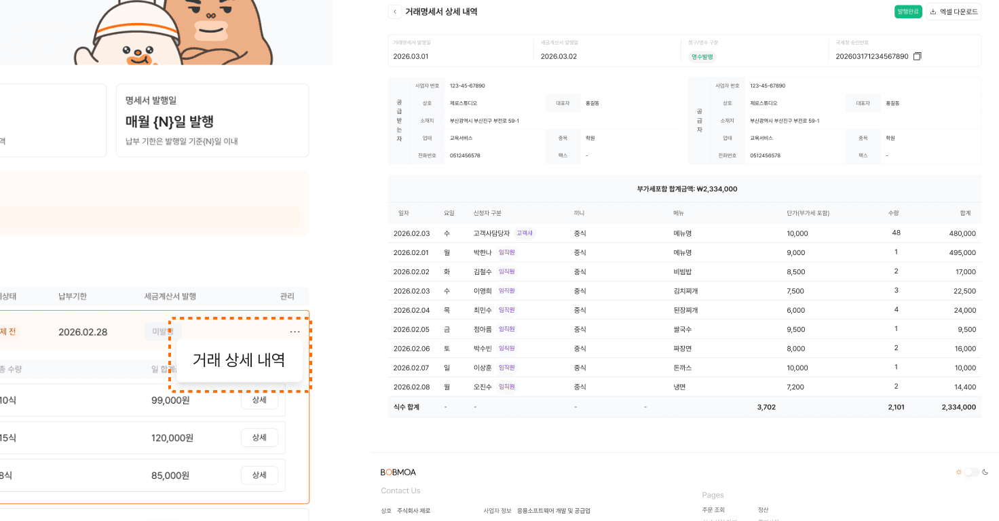Select the 고객사담당자 row name

click(491, 233)
